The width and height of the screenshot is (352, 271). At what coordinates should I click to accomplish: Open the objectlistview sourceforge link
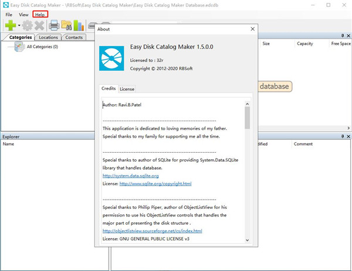point(152,231)
